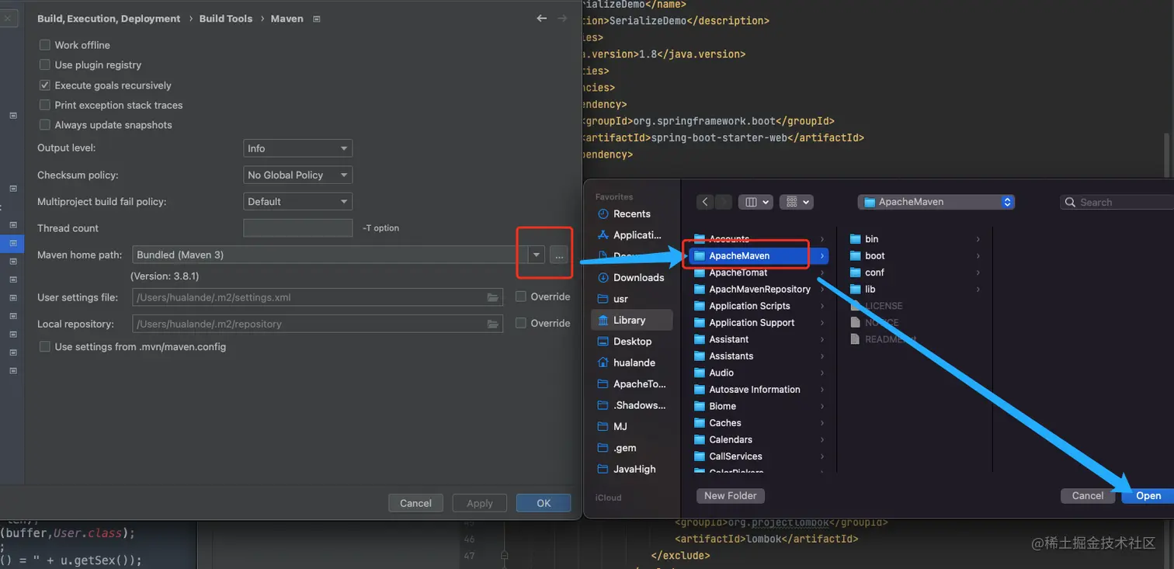Open the item grouping dropdown in file chooser
1174x569 pixels.
[x=796, y=202]
